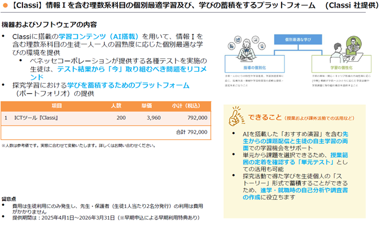Click the 項目 table header
The image size is (381, 225).
[57, 106]
